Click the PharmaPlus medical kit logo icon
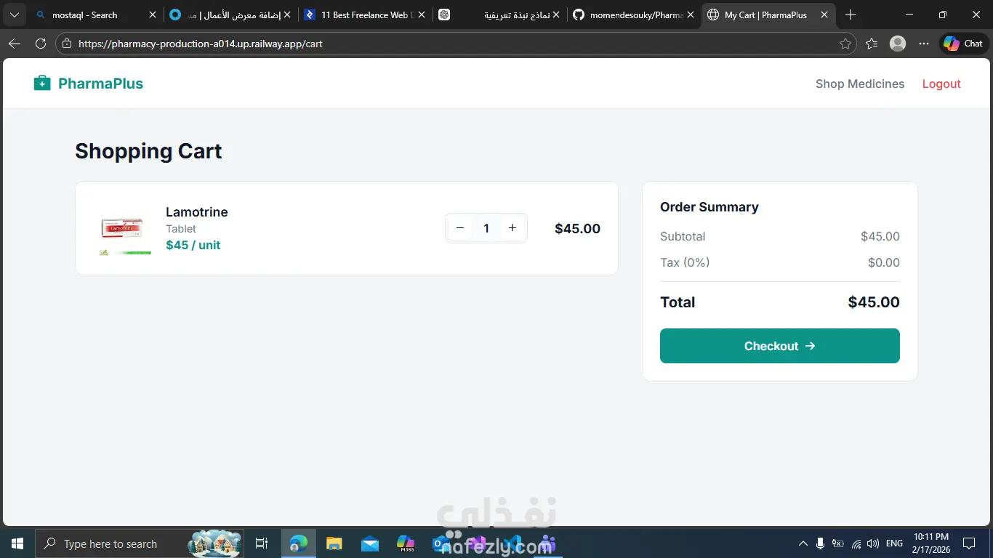The width and height of the screenshot is (993, 558). pyautogui.click(x=42, y=84)
